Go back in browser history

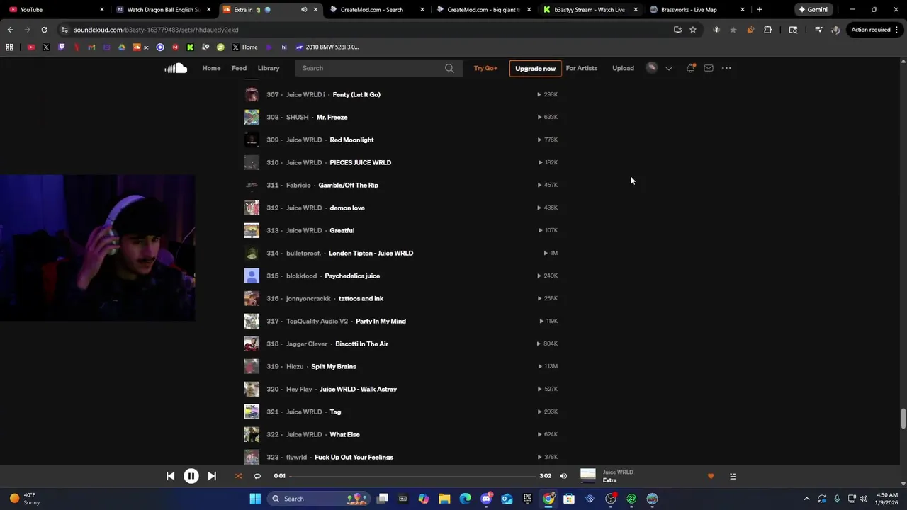(x=10, y=30)
